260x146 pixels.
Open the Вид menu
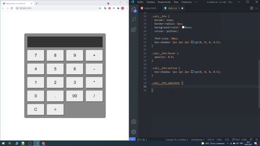click(x=176, y=2)
